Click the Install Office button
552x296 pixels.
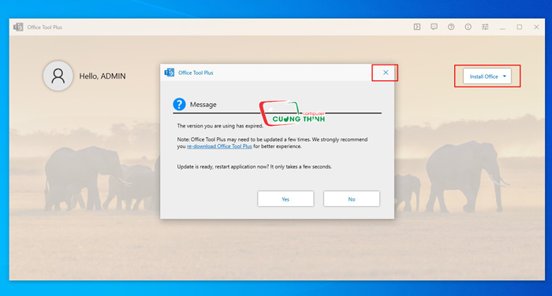(487, 76)
